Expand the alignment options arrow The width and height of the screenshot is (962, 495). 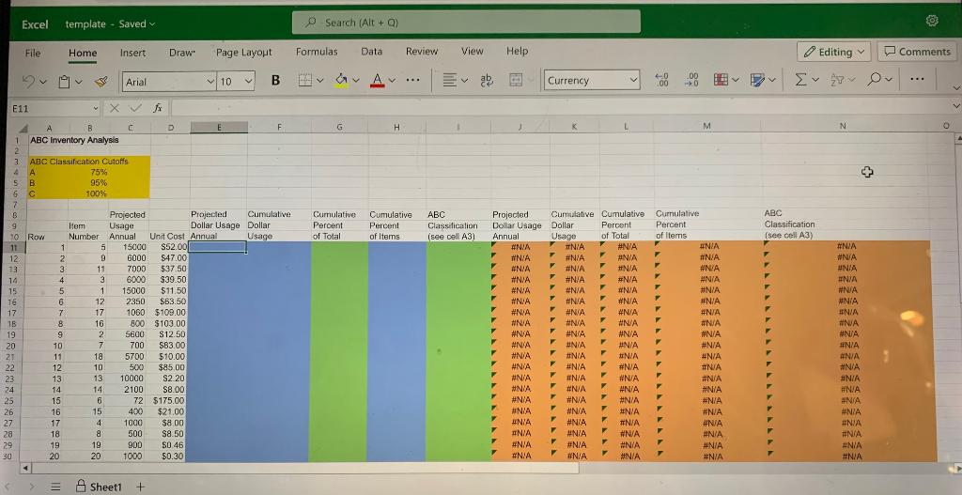464,81
